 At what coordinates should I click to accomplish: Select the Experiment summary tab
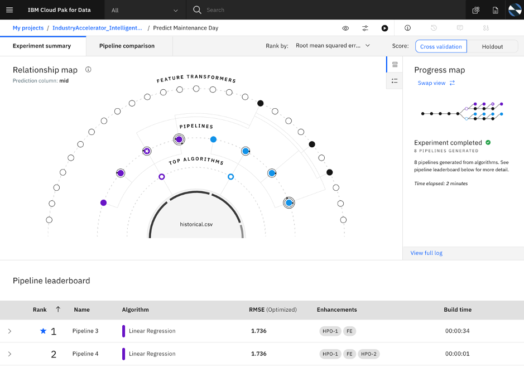(x=43, y=46)
